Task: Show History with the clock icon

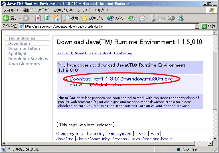Action: pos(131,18)
